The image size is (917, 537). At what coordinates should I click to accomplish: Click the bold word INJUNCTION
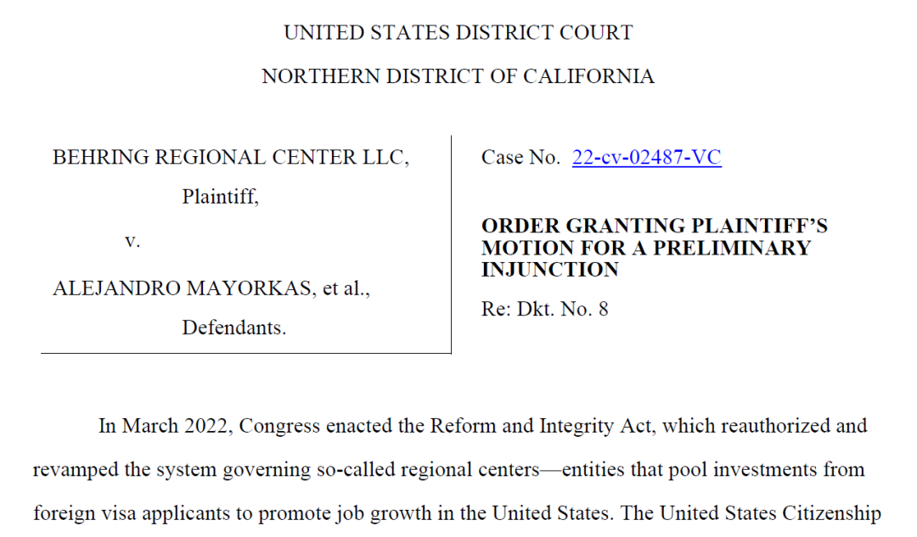click(549, 270)
